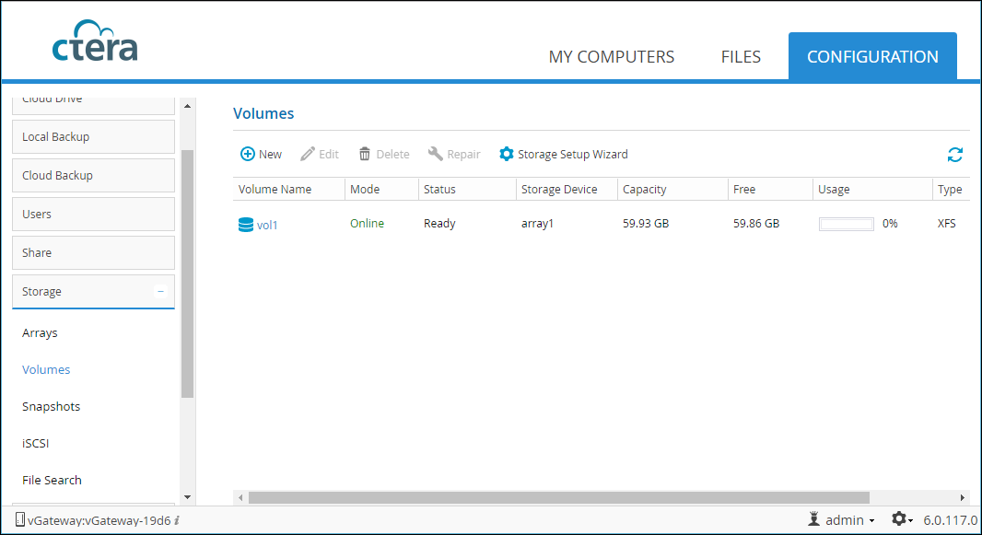
Task: Click the Repair wrench icon
Action: pos(435,154)
